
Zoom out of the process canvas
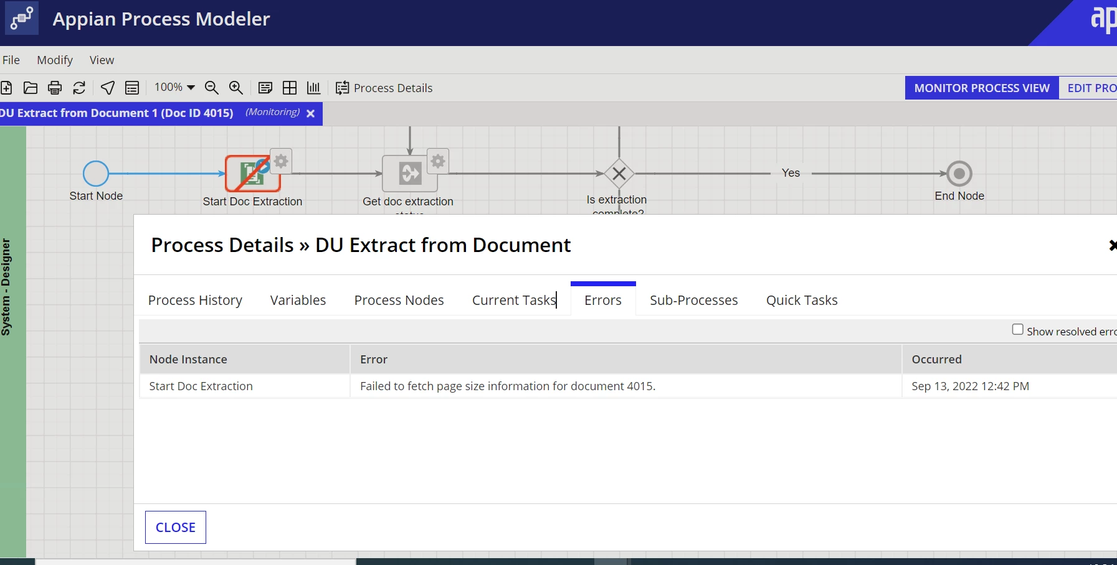click(212, 88)
